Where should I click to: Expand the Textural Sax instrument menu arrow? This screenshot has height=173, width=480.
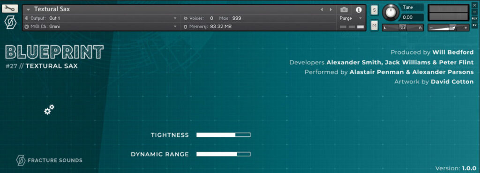tap(29, 10)
